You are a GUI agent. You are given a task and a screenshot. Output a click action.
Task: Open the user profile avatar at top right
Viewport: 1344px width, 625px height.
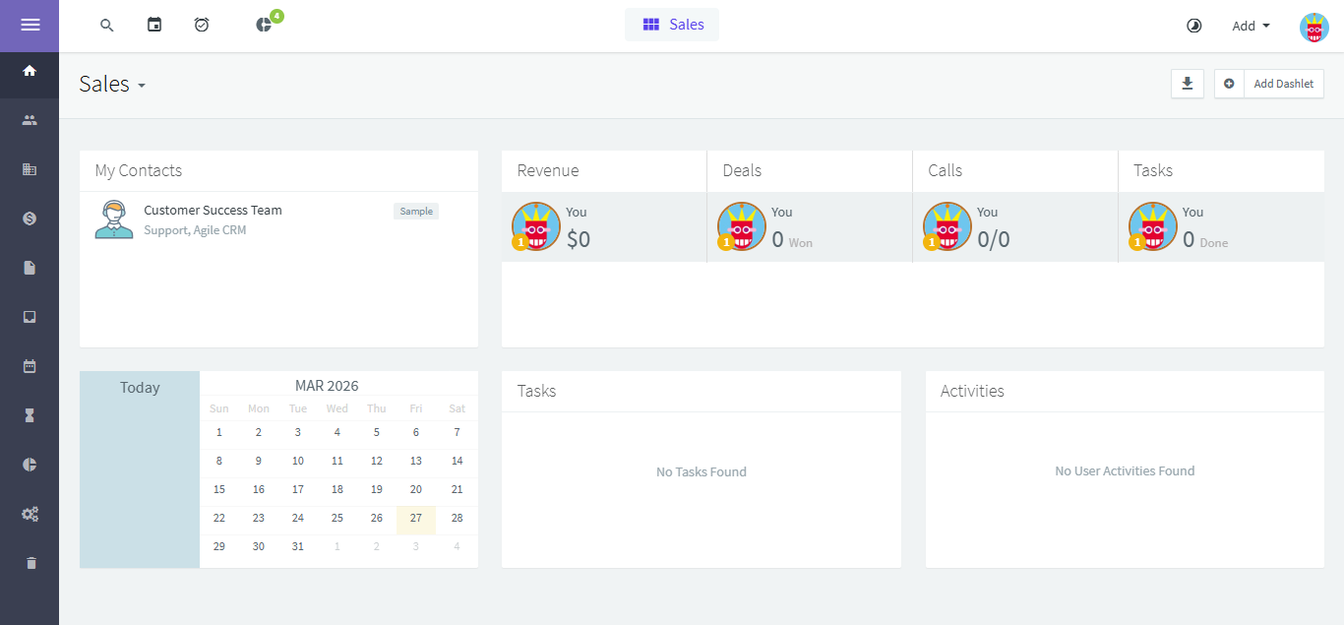[1314, 27]
